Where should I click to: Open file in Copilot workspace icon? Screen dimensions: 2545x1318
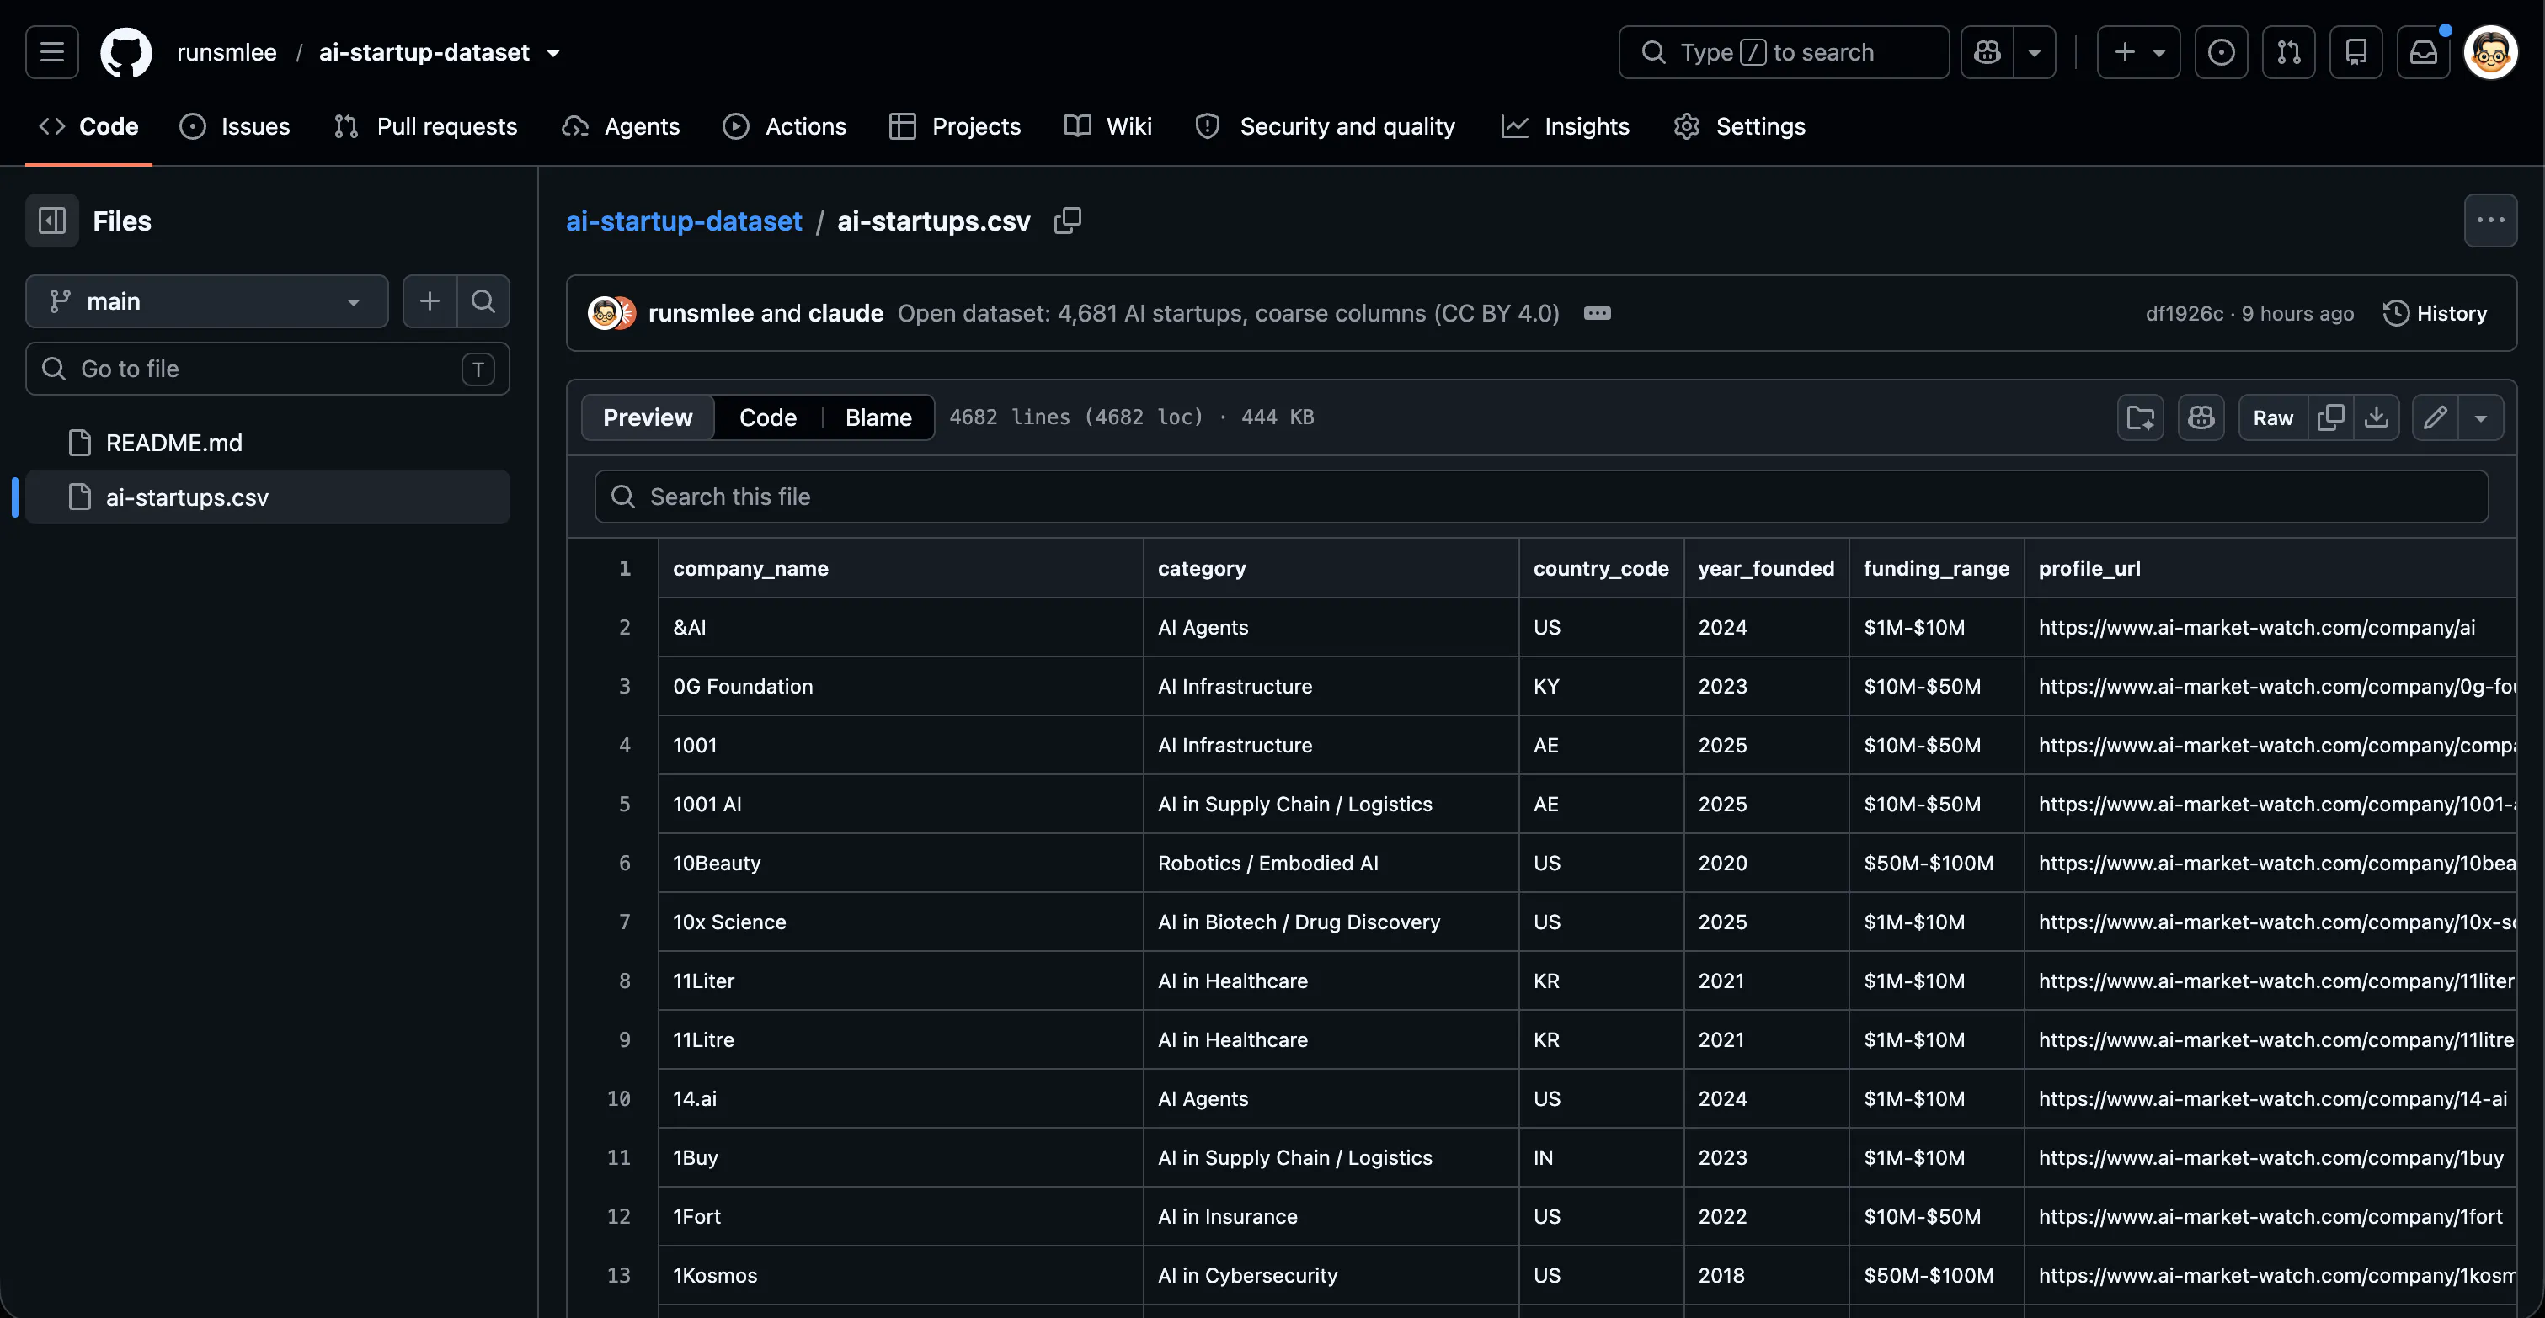pos(2140,417)
